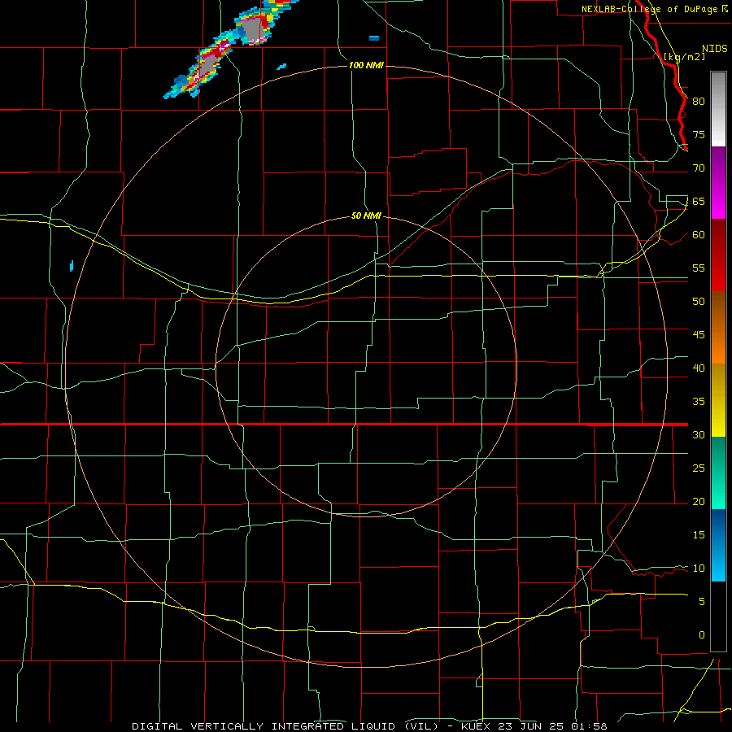This screenshot has height=732, width=732.
Task: Click the 40 value on the scale
Action: tap(699, 368)
